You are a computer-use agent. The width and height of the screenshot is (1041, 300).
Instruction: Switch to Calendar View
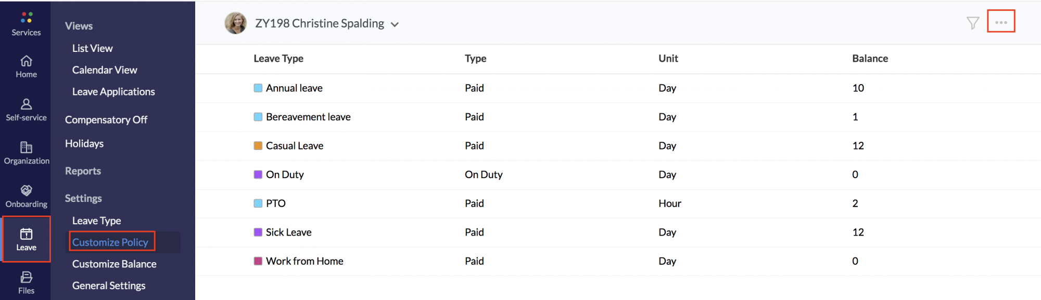pyautogui.click(x=105, y=70)
